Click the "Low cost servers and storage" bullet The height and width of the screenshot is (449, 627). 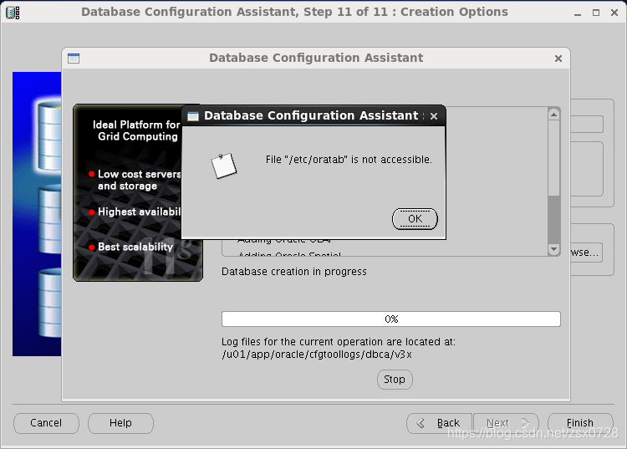(x=138, y=180)
